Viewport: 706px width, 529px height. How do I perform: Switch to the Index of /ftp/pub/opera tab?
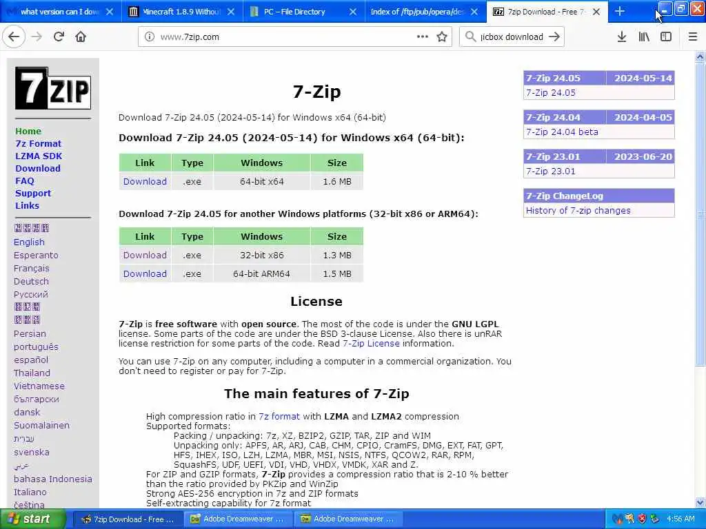(425, 12)
